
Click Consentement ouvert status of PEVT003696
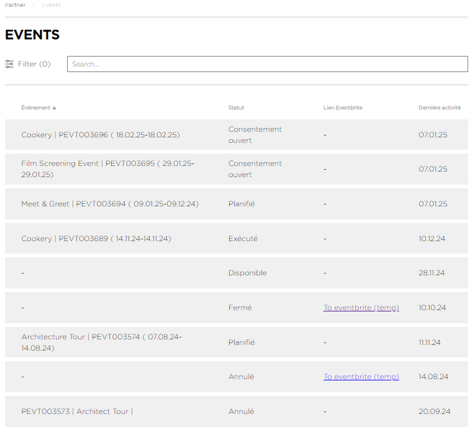click(x=255, y=135)
